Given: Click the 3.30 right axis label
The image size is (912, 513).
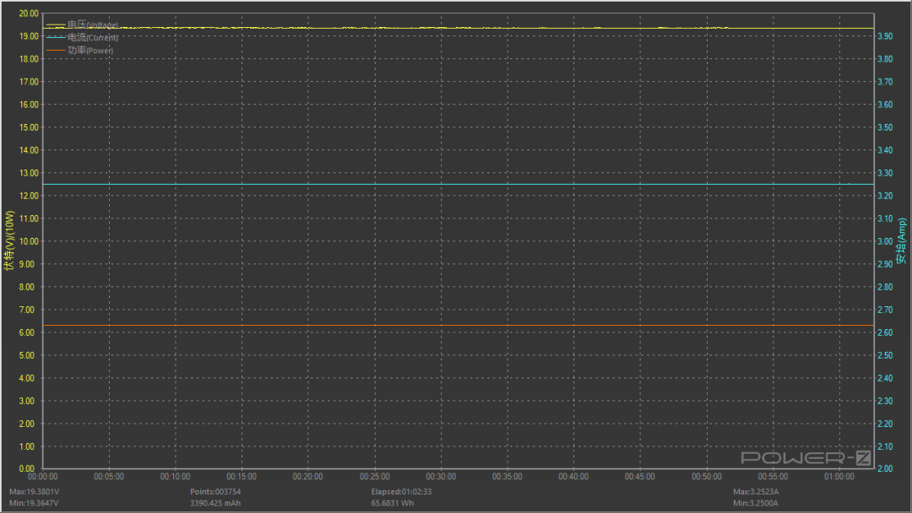Looking at the screenshot, I should [885, 173].
